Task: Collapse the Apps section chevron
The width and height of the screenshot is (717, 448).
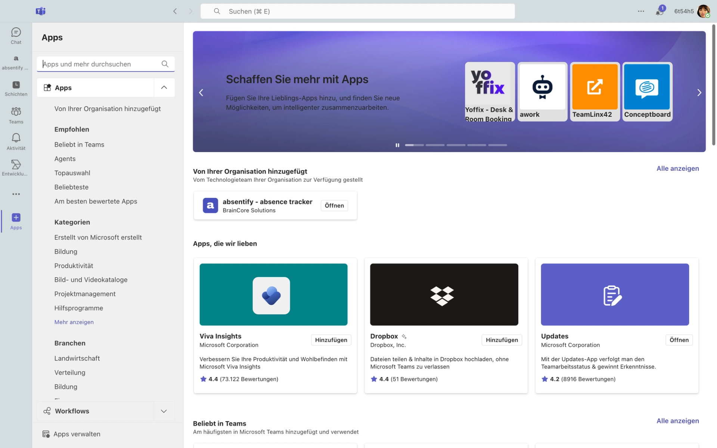Action: click(164, 87)
